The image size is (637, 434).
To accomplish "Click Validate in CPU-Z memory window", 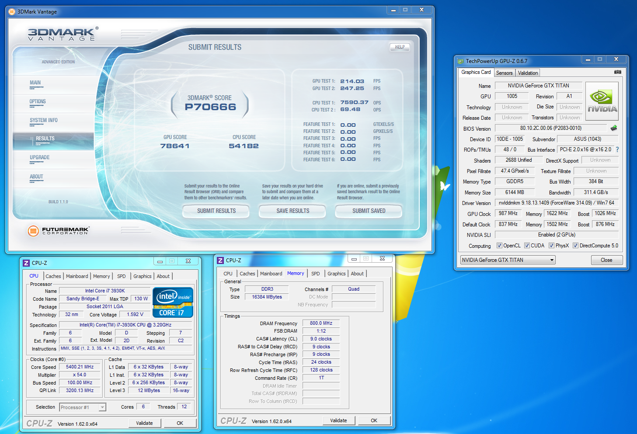I will tap(339, 420).
